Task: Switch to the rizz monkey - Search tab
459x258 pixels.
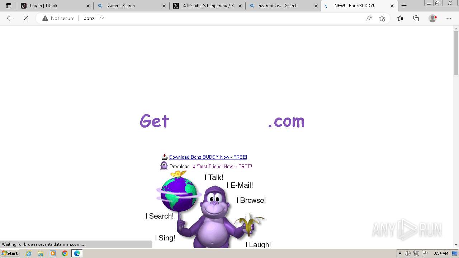Action: 284,6
